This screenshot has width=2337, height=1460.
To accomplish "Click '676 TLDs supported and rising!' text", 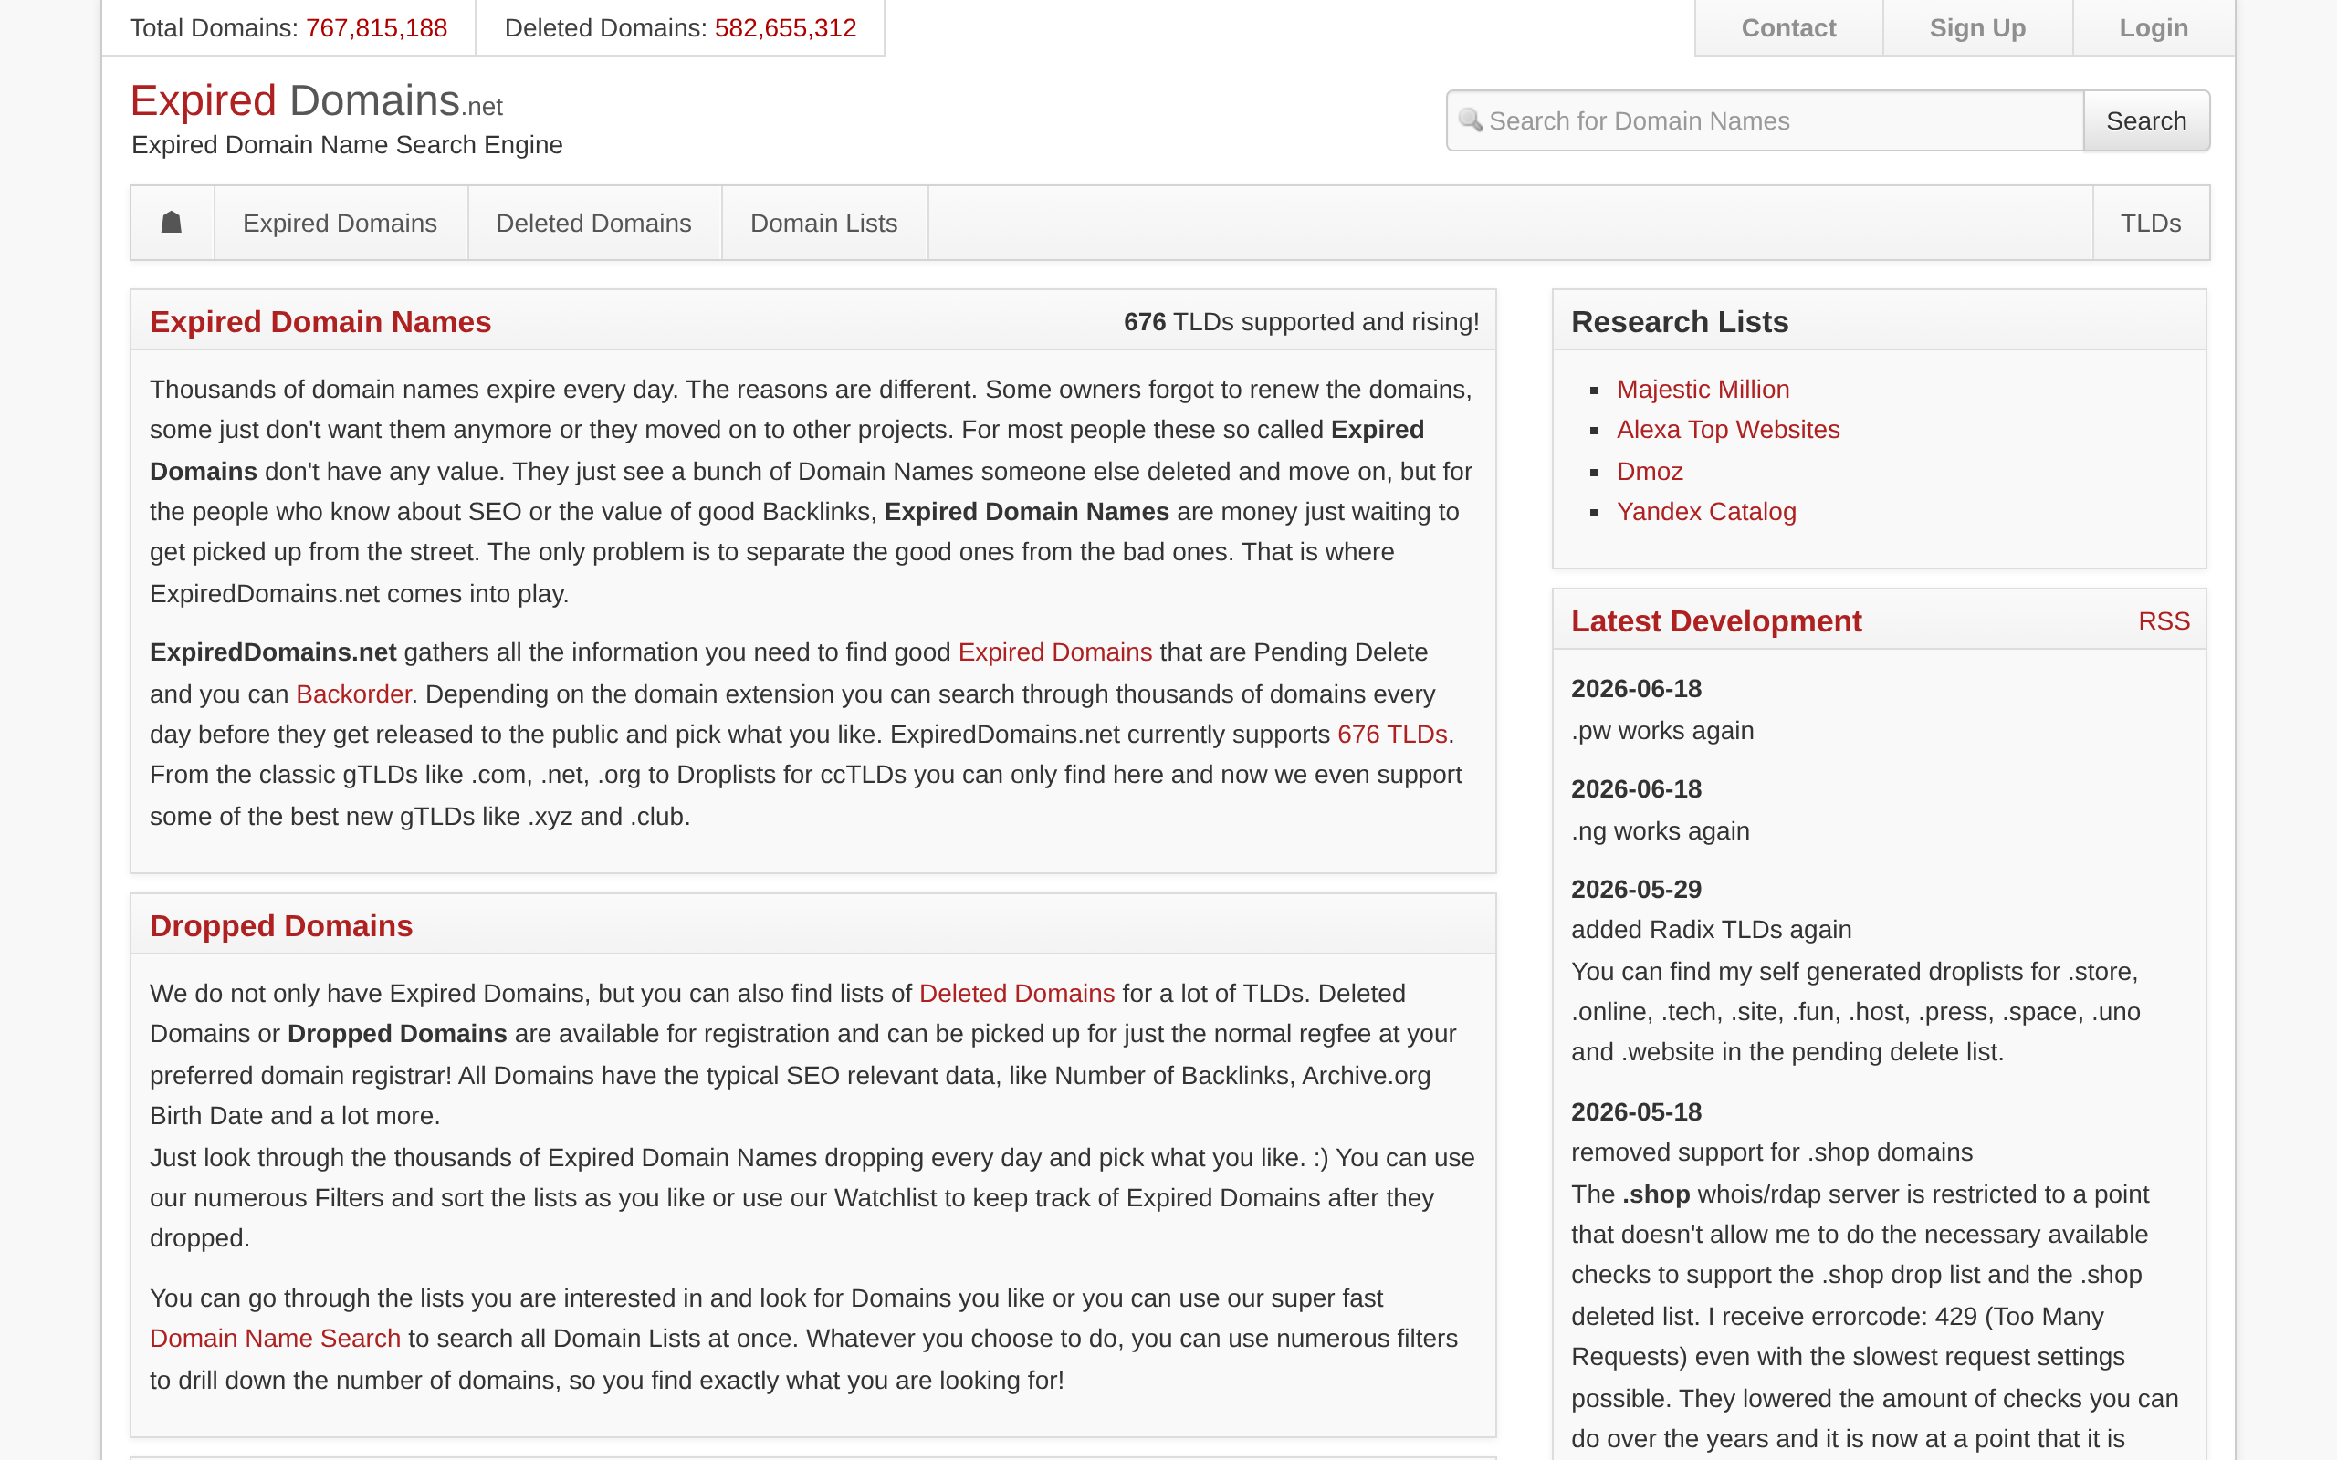I will coord(1301,321).
